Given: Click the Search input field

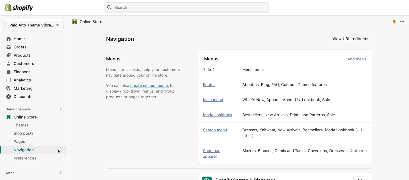Looking at the screenshot, I should [x=186, y=7].
